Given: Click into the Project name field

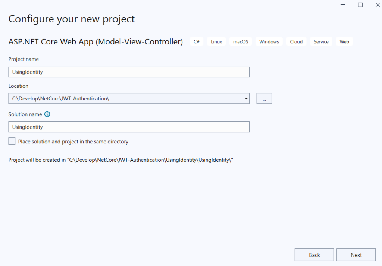Looking at the screenshot, I should tap(129, 72).
